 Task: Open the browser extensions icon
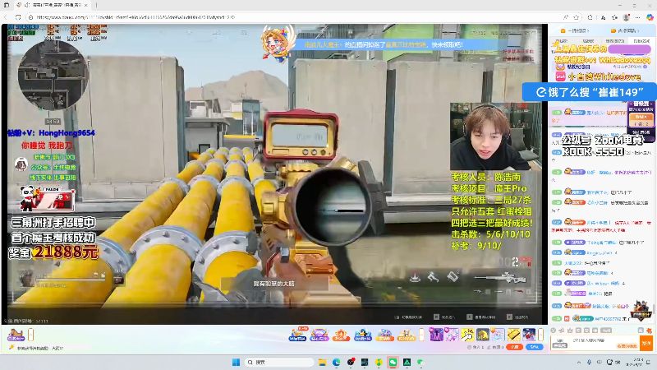tap(590, 17)
